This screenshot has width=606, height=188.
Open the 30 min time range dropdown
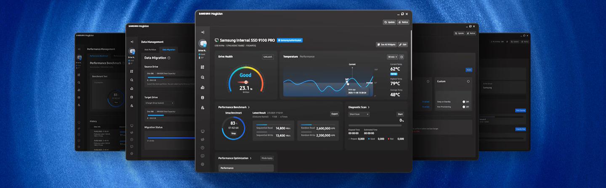392,57
